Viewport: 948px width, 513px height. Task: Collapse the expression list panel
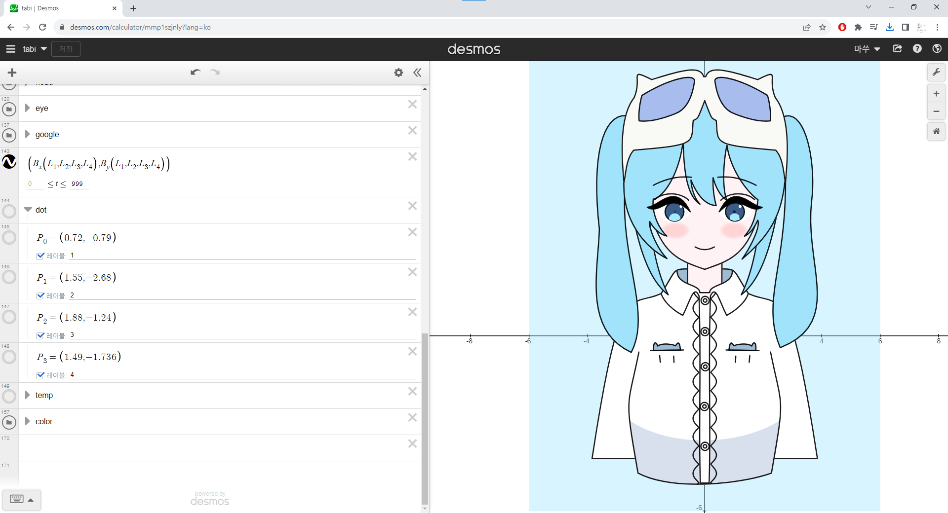pyautogui.click(x=417, y=73)
